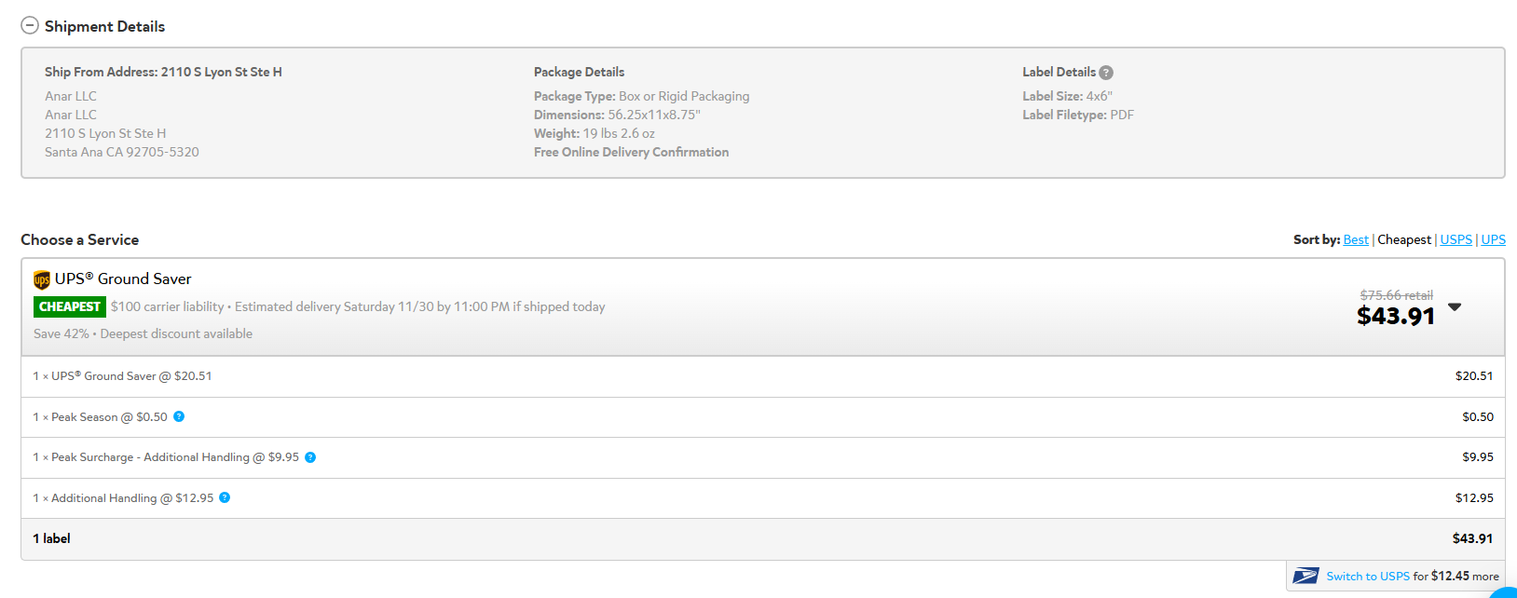Collapse the Shipment Details section

(30, 26)
